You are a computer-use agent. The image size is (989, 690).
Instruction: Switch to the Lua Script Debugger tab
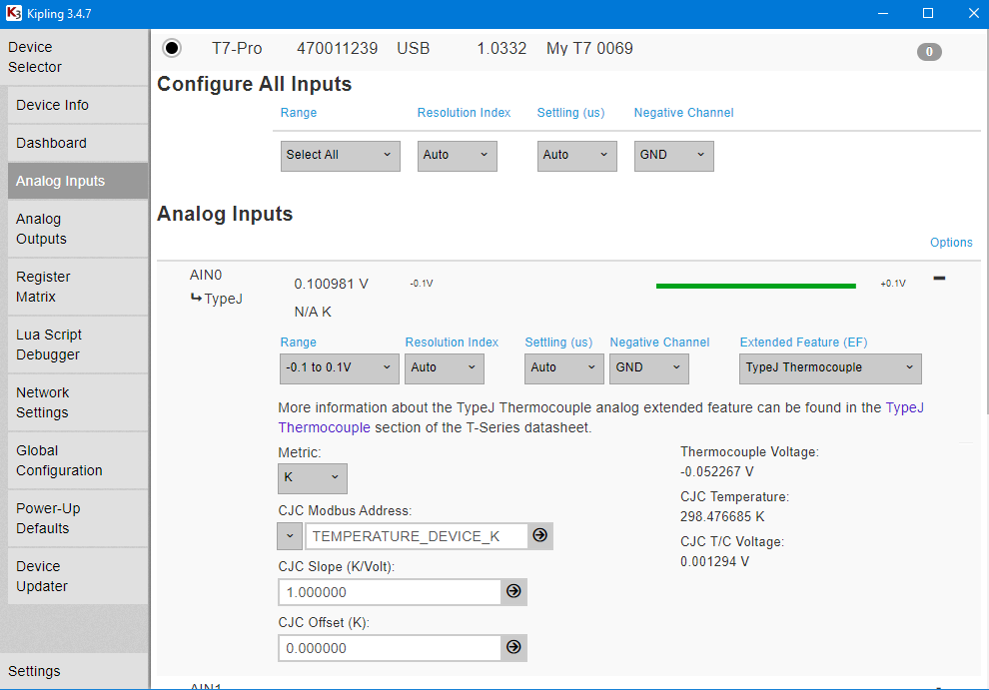[x=49, y=345]
